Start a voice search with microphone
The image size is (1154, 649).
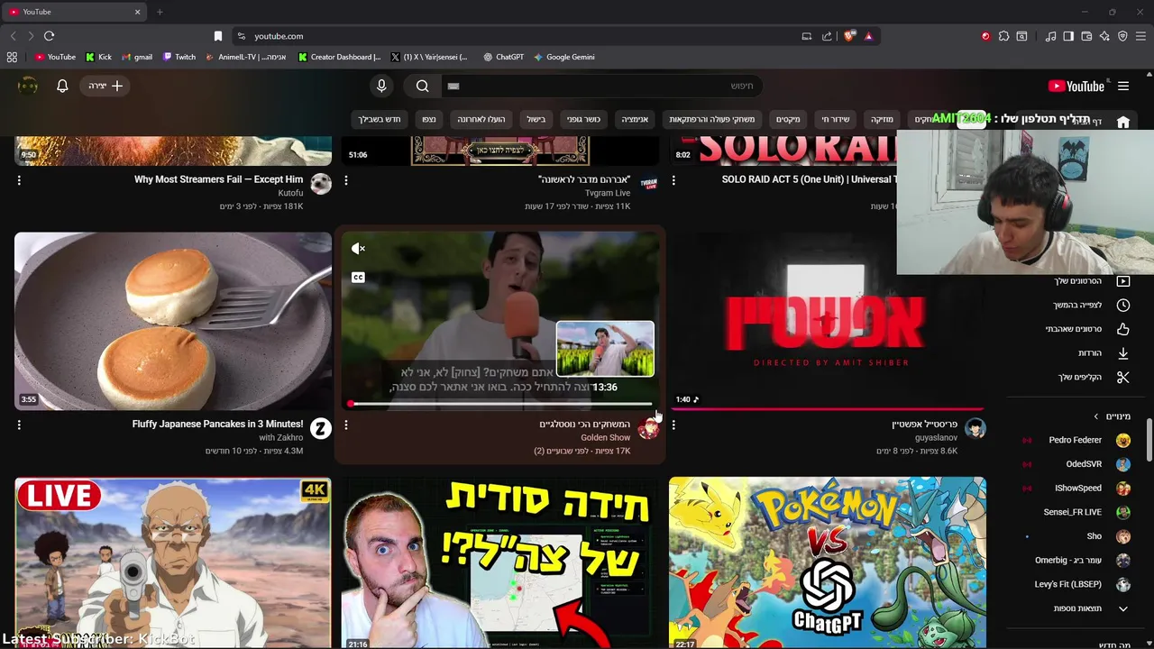click(381, 86)
